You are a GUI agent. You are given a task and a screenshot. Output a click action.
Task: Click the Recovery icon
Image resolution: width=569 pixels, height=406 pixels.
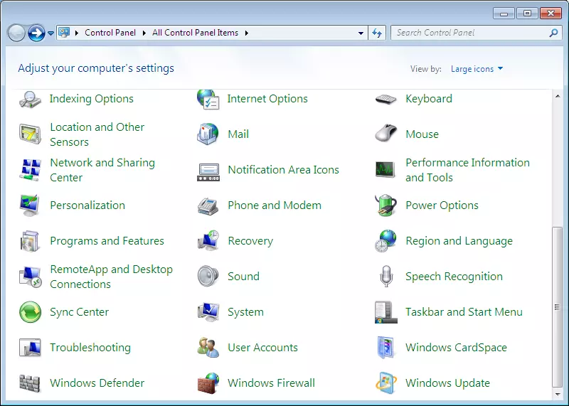tap(208, 240)
